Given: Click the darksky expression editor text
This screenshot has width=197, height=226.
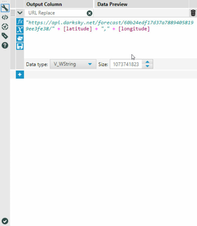Looking at the screenshot, I should coord(109,26).
